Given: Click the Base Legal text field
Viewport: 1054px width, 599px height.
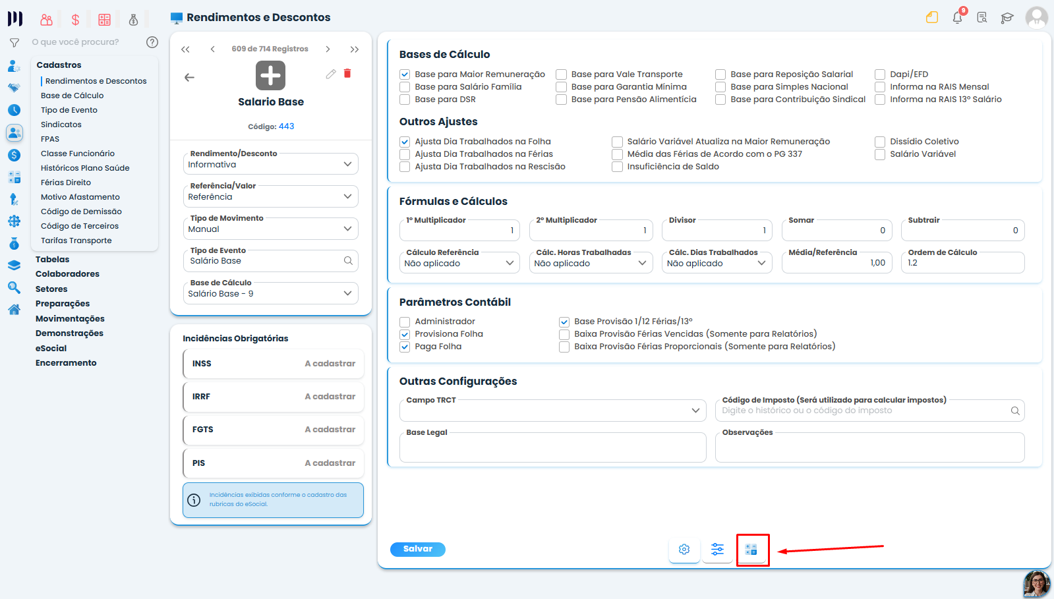Looking at the screenshot, I should (552, 447).
